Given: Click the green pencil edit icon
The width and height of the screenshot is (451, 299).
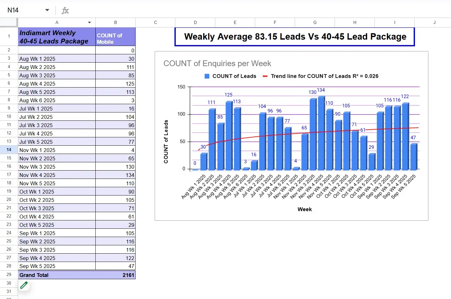Looking at the screenshot, I should pos(24,285).
